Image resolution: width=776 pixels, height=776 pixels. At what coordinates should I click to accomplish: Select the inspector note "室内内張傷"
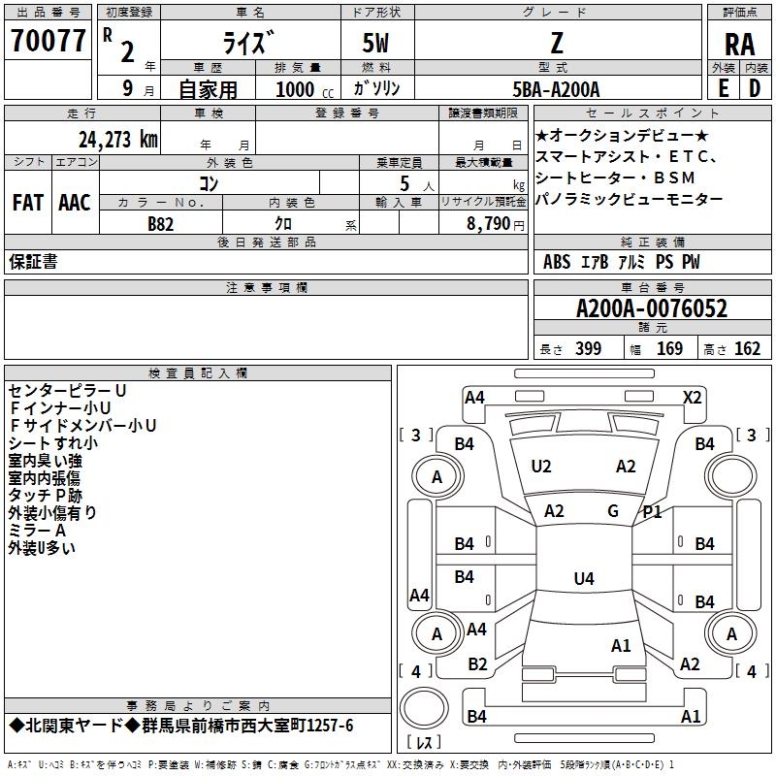(44, 478)
